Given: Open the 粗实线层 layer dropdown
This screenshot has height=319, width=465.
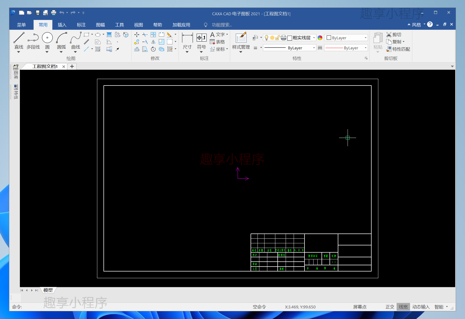Looking at the screenshot, I should [314, 38].
